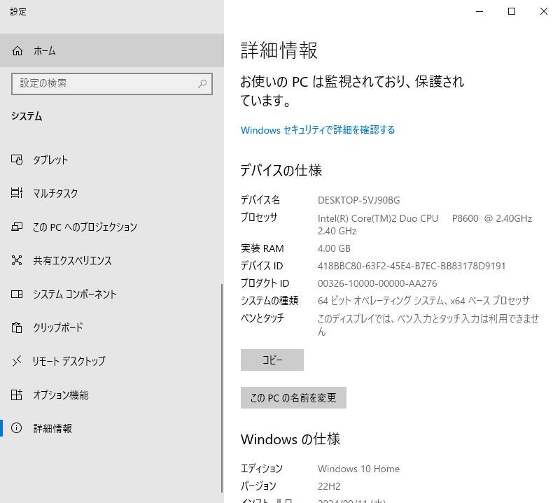The height and width of the screenshot is (503, 560).
Task: Click the sidebar vertical scrollbar
Action: (x=222, y=388)
